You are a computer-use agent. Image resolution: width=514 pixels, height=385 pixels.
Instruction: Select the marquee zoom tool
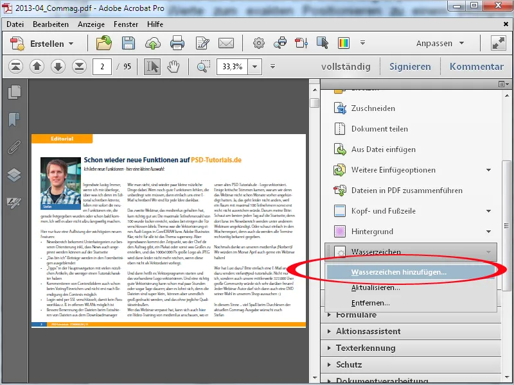click(204, 67)
